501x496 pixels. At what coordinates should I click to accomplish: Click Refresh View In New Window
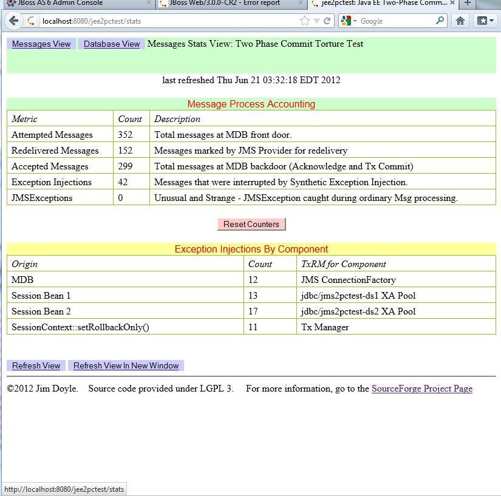click(126, 365)
